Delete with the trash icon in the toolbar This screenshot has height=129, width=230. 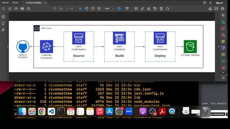point(161,9)
